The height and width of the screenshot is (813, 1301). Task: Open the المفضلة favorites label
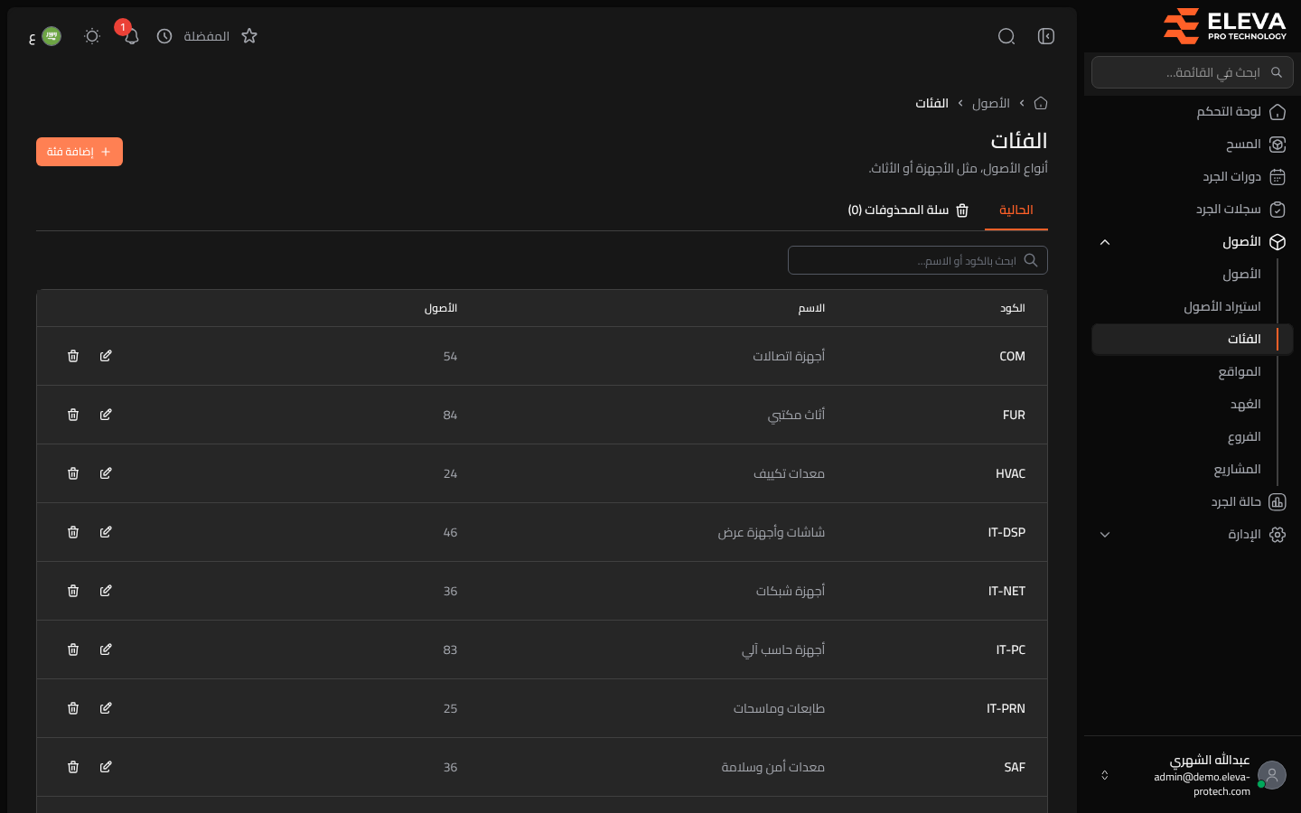pyautogui.click(x=207, y=36)
